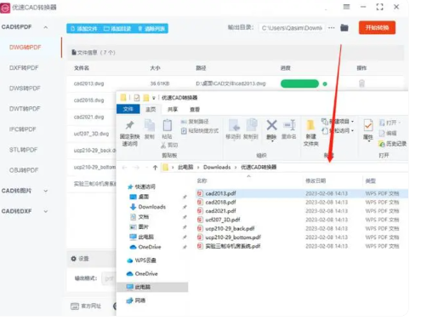Click the Explorer Back arrow button

pos(124,168)
